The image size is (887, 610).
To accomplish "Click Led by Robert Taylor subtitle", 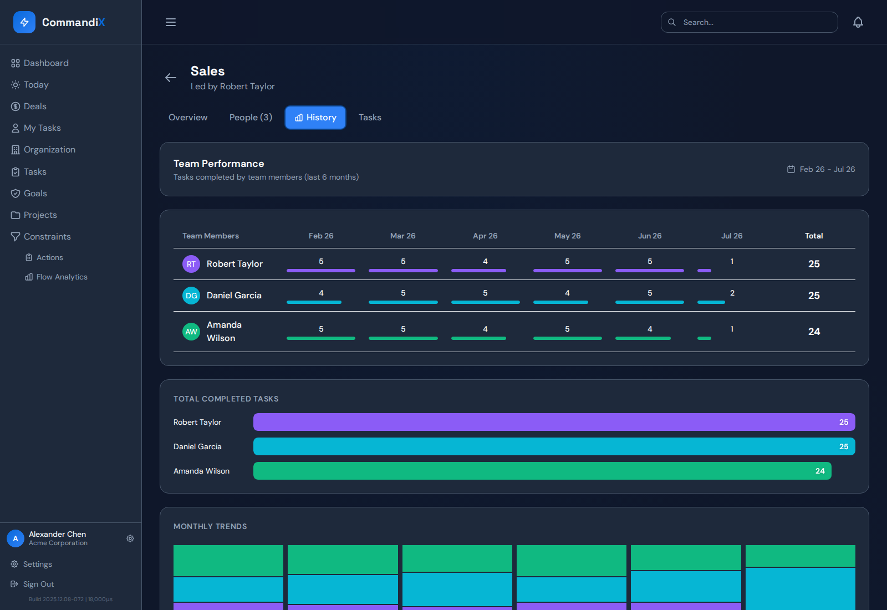I will click(x=233, y=87).
